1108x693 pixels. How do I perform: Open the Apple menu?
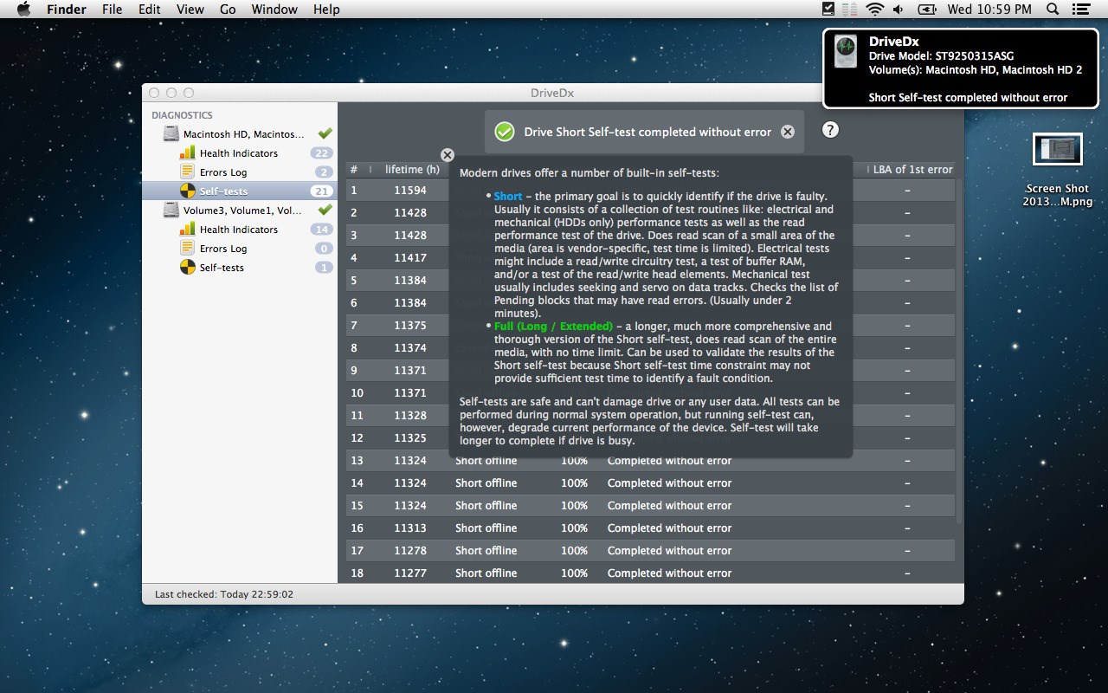tap(23, 10)
